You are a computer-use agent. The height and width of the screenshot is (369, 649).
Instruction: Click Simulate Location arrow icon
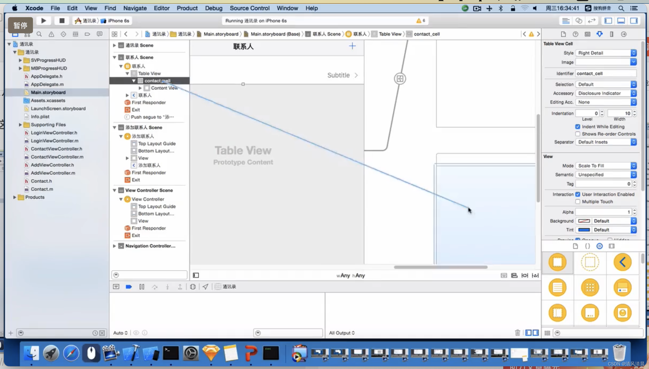pos(205,287)
